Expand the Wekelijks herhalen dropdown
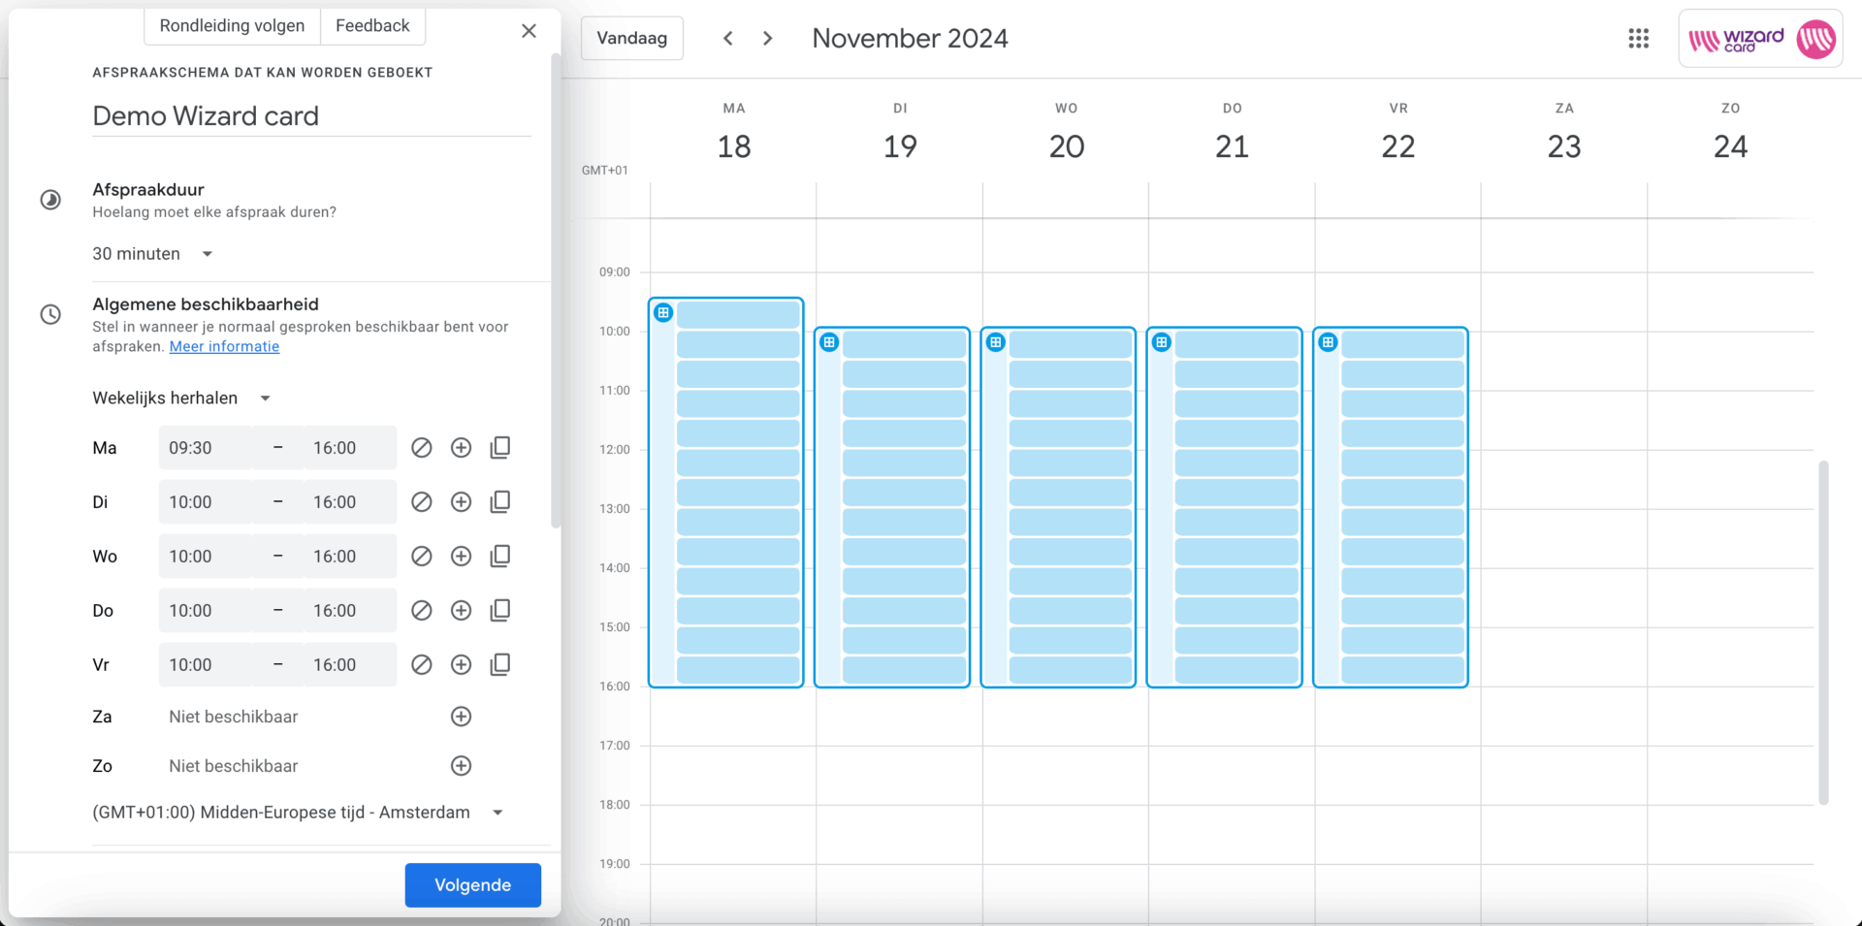This screenshot has width=1862, height=926. (181, 399)
